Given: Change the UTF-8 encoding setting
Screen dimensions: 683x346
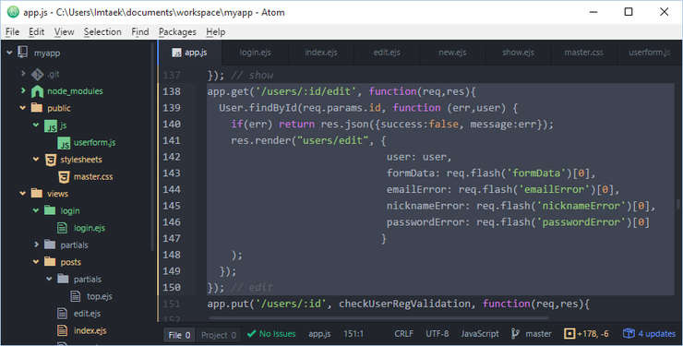Looking at the screenshot, I should point(437,334).
